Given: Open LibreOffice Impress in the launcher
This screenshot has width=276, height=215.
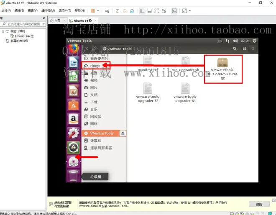Looking at the screenshot, I should coord(74,91).
